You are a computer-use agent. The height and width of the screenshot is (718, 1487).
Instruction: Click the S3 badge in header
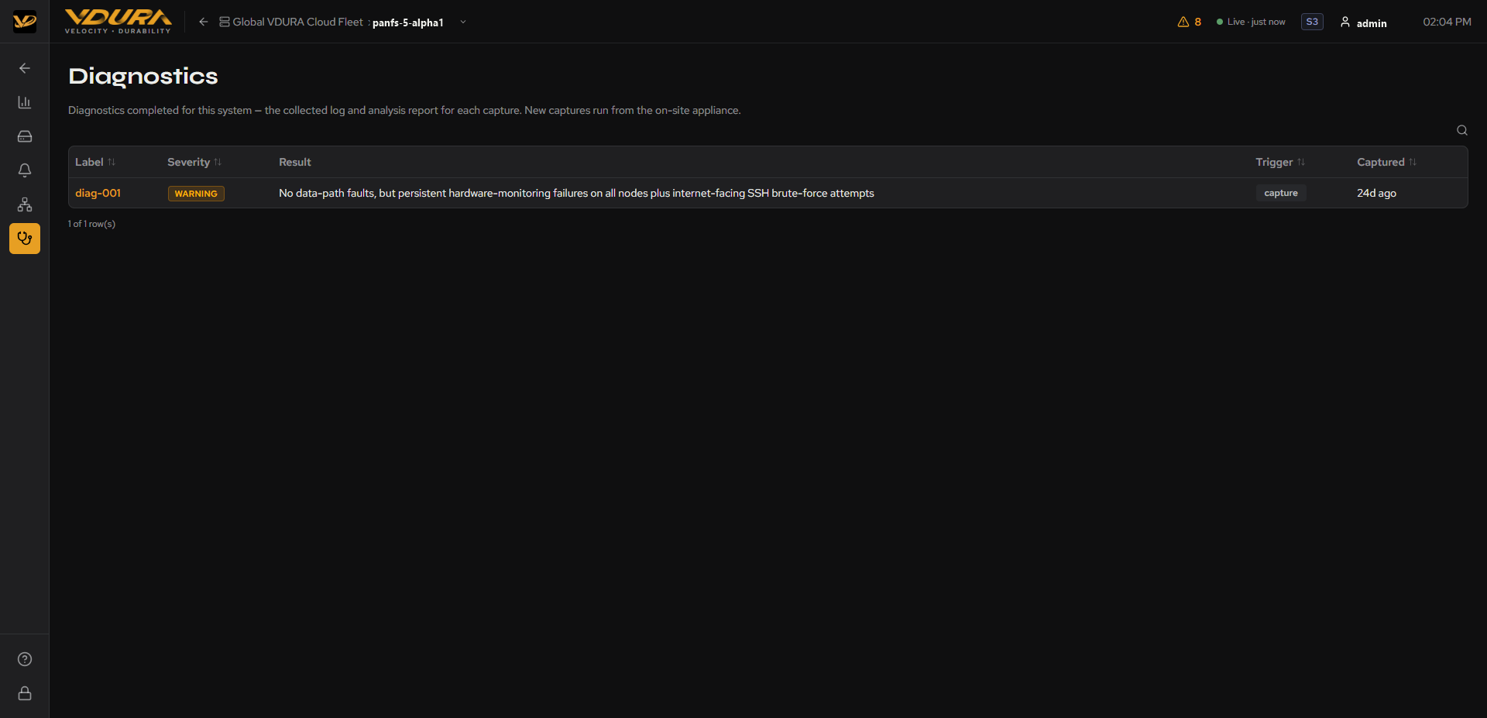(x=1312, y=22)
